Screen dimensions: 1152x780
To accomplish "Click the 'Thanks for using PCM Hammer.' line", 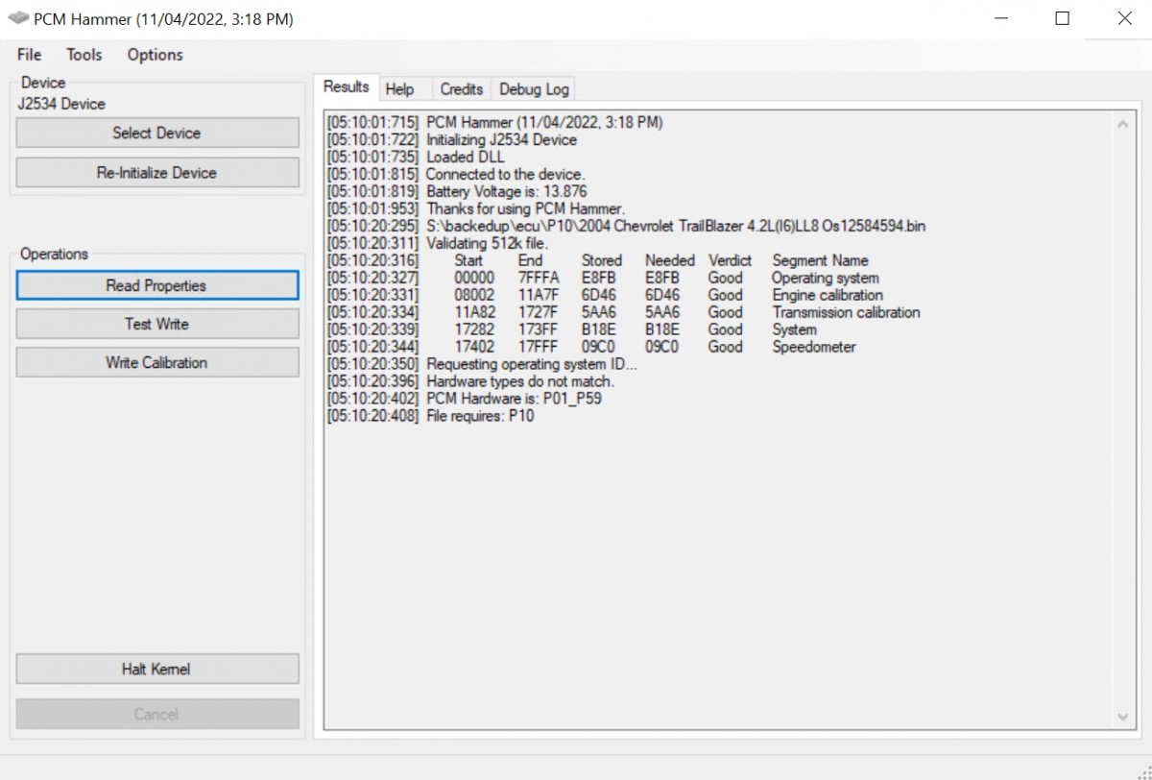I will click(x=476, y=208).
